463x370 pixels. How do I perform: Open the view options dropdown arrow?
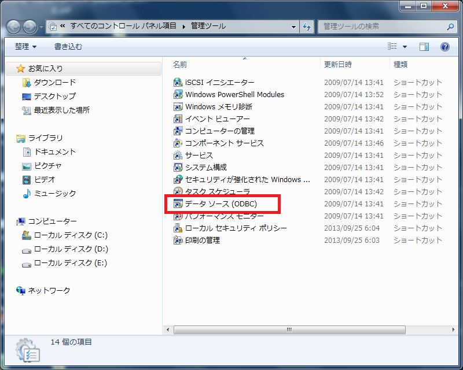(x=405, y=47)
